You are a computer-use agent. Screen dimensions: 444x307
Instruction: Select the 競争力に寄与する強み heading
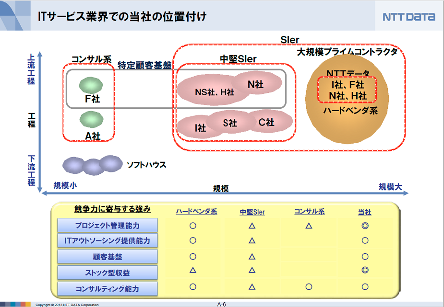point(112,209)
